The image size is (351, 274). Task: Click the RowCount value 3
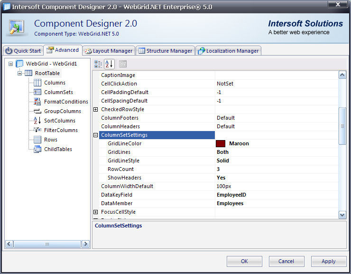[218, 169]
